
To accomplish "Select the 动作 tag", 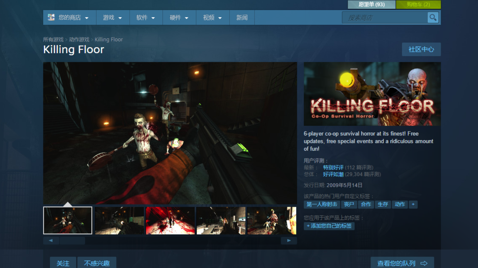I will point(400,204).
